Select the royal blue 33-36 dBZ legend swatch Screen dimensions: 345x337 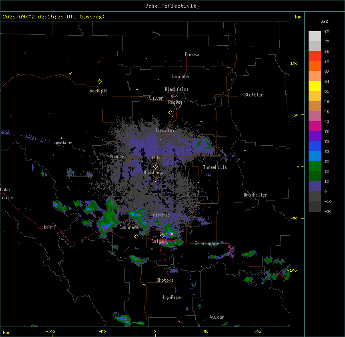[315, 146]
